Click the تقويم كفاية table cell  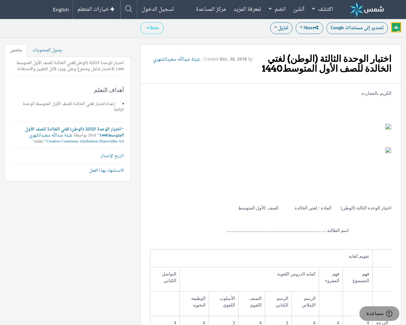tap(261, 258)
